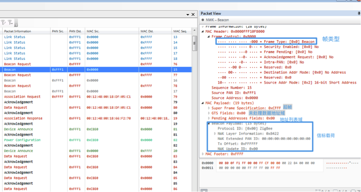Expand the MAC Footer node
This screenshot has width=361, height=192.
point(203,154)
